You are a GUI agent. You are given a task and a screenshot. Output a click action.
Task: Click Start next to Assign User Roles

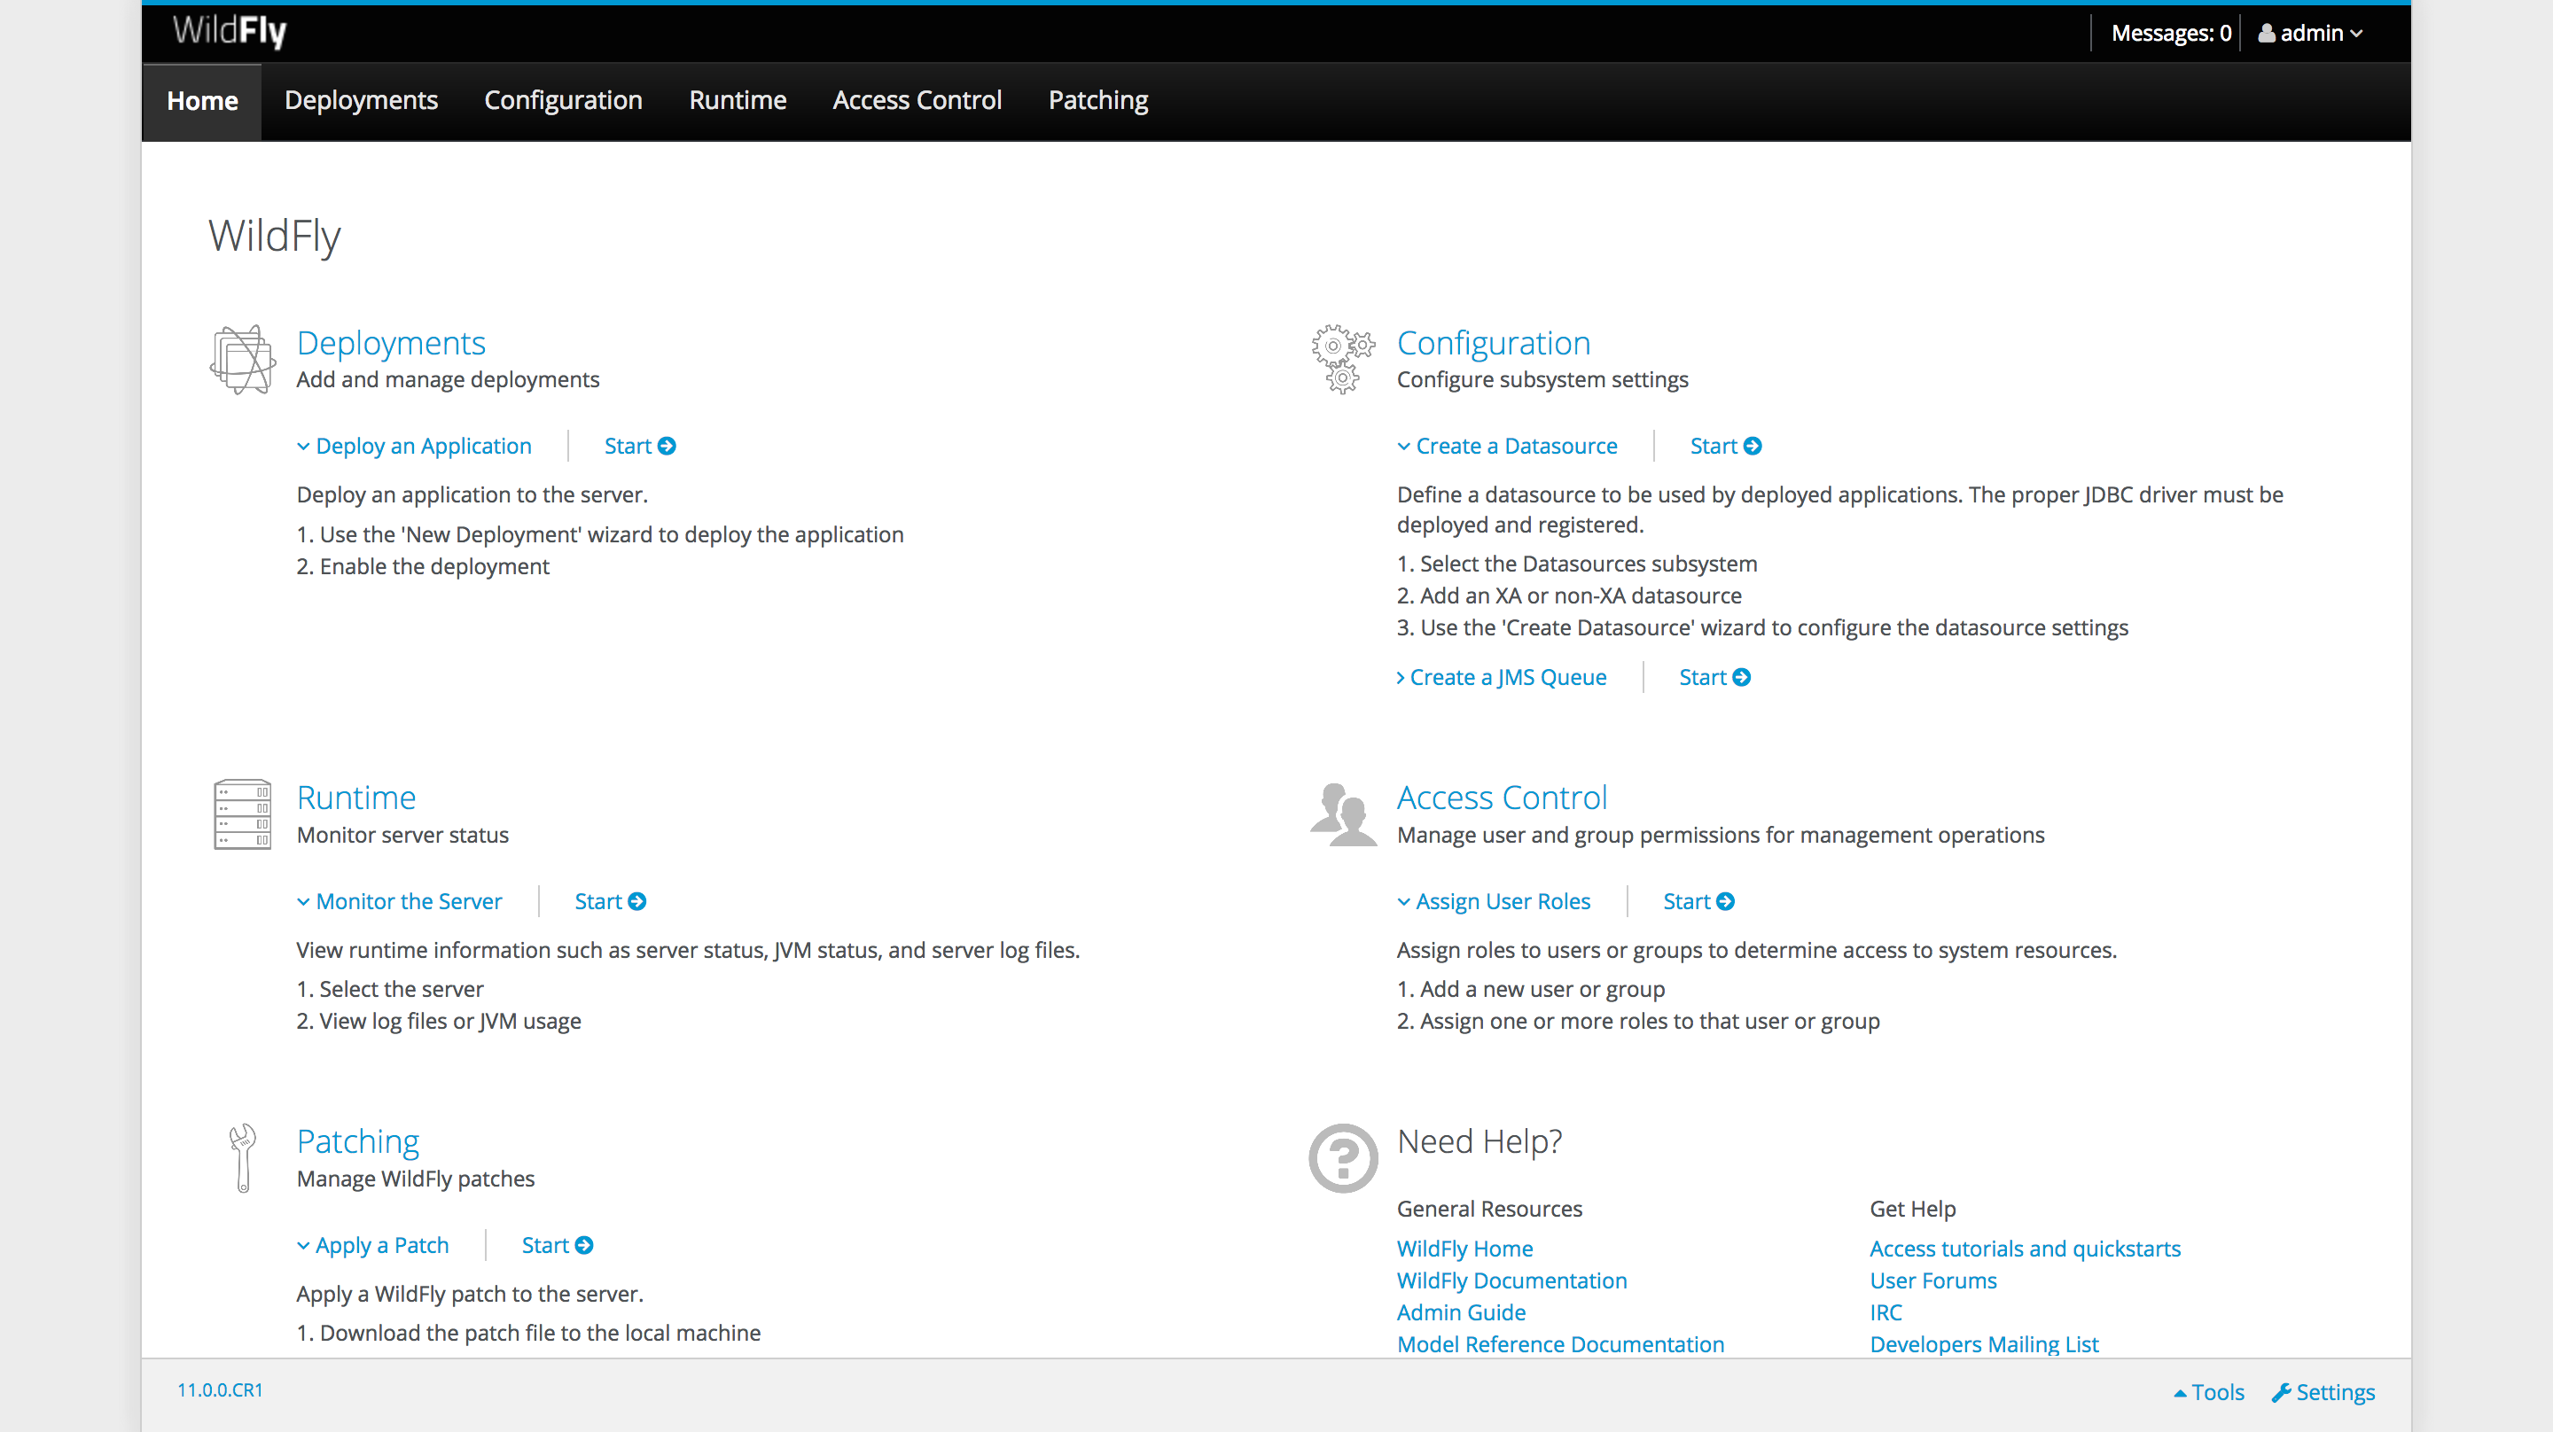tap(1698, 901)
